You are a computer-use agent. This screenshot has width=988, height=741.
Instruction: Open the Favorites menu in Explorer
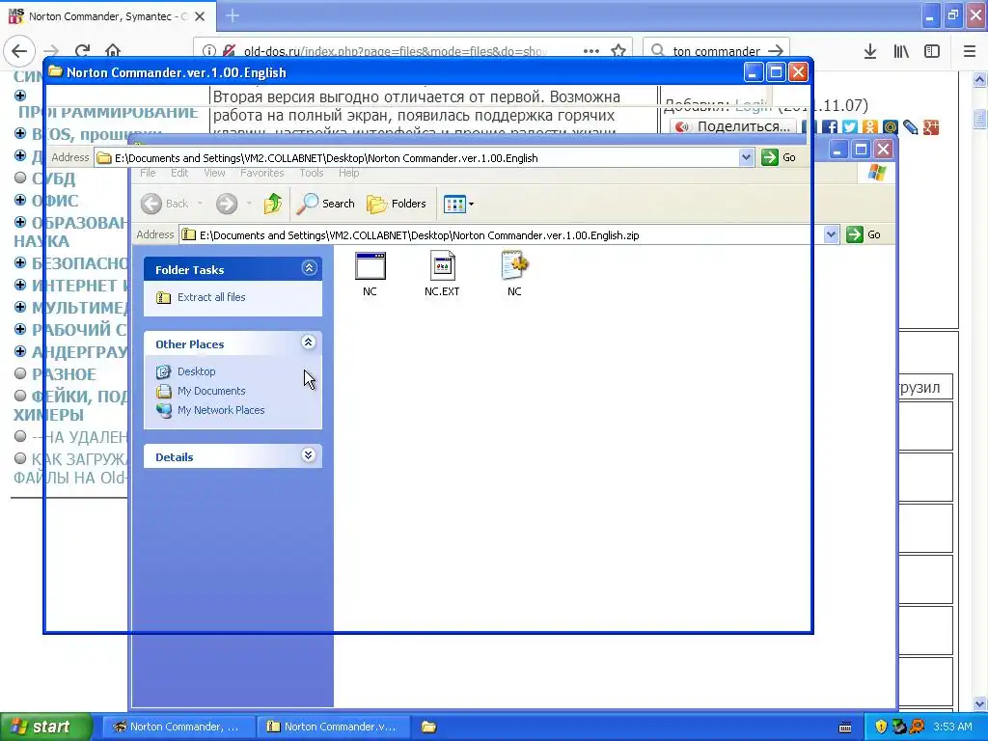(x=262, y=173)
